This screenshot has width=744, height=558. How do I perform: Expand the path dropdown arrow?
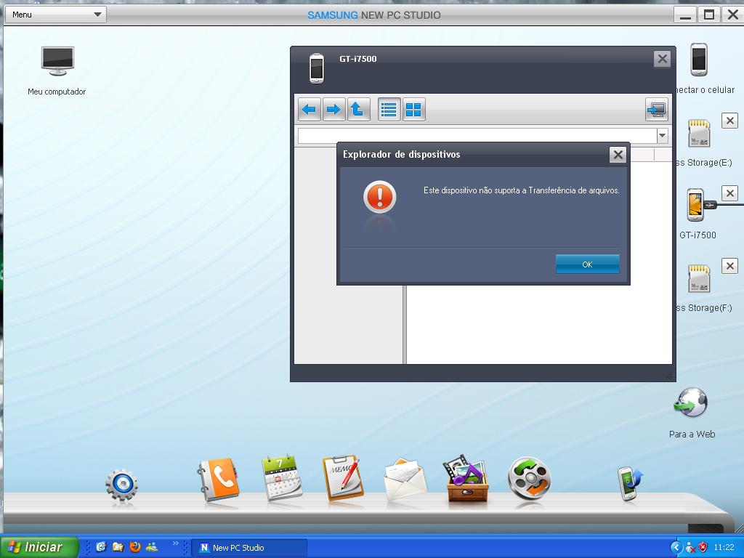tap(663, 136)
